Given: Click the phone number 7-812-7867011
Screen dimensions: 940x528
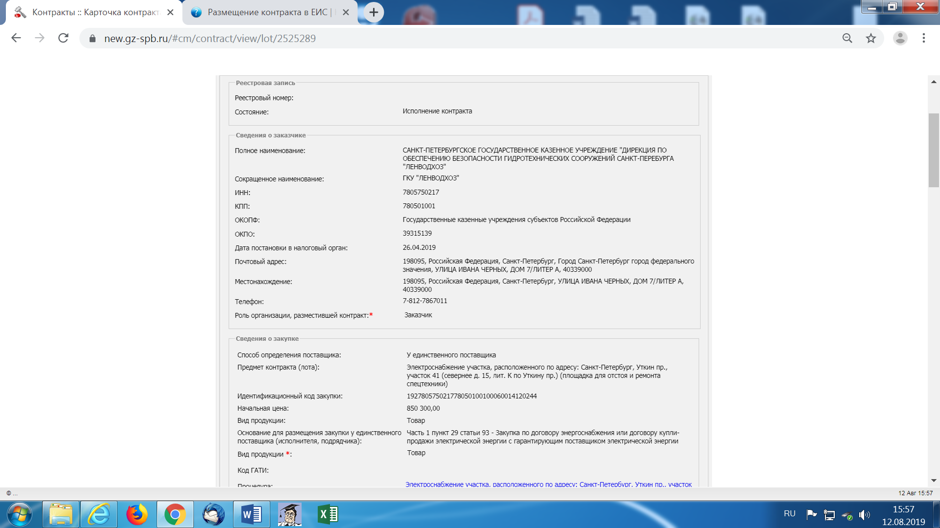Looking at the screenshot, I should click(x=425, y=301).
